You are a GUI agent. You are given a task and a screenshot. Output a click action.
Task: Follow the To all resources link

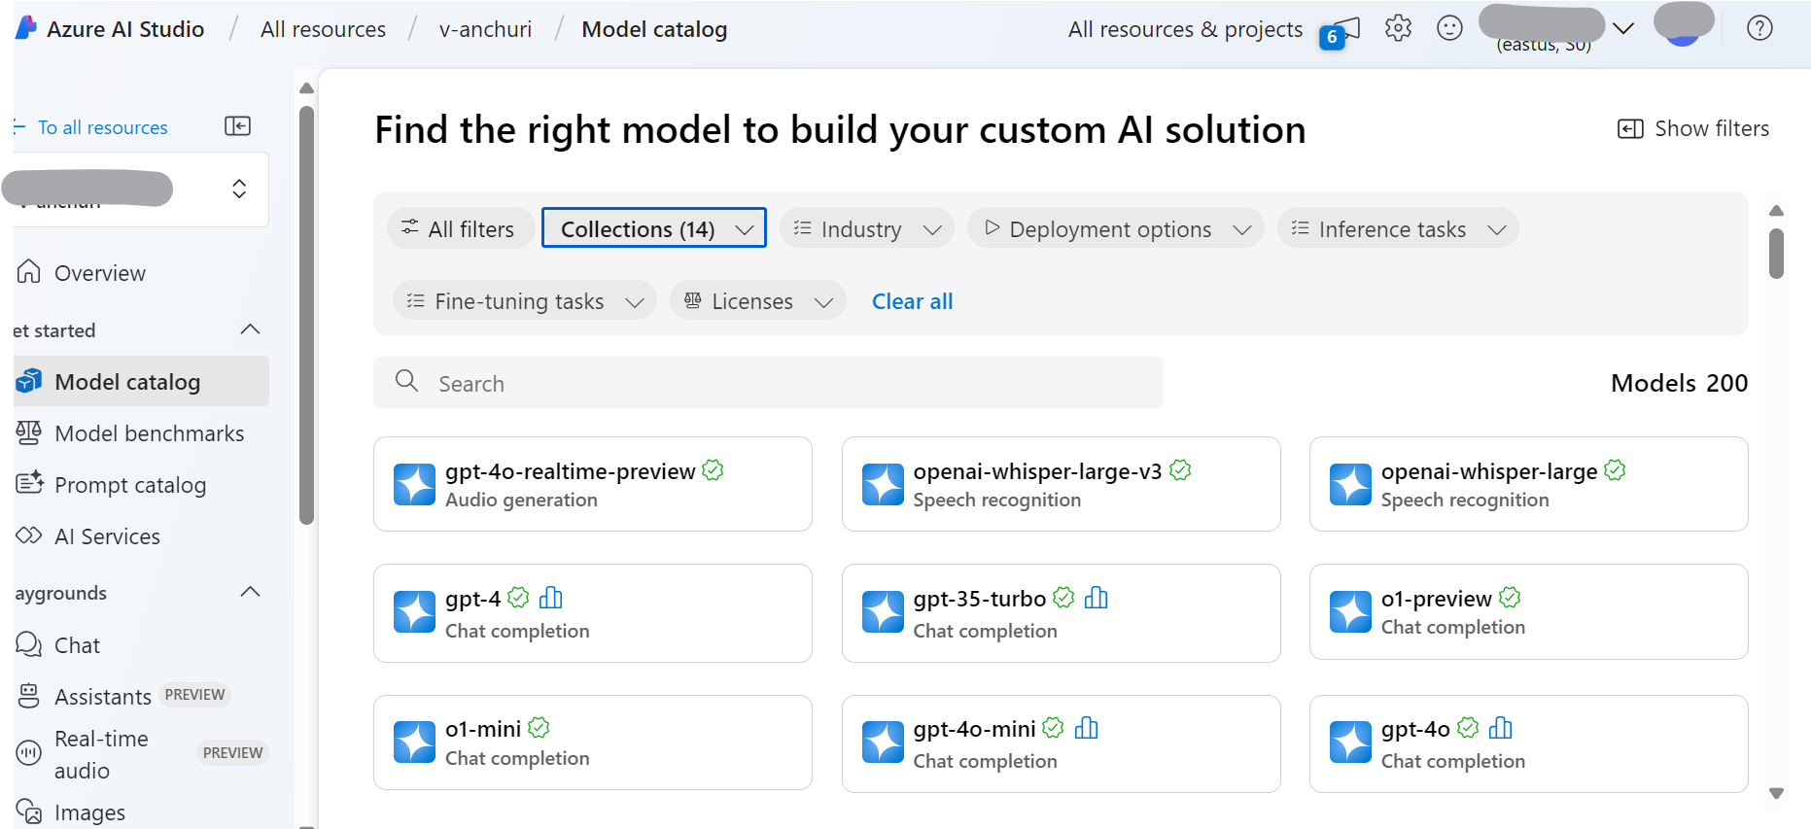(x=91, y=127)
